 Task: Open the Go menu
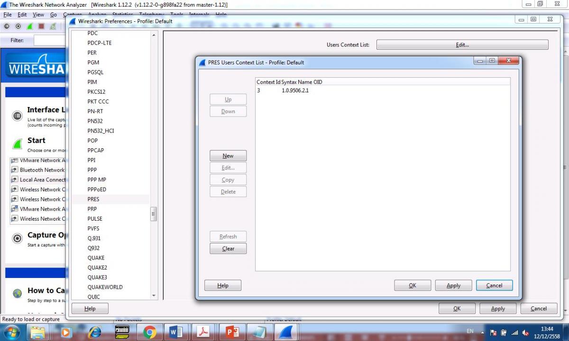pos(54,15)
